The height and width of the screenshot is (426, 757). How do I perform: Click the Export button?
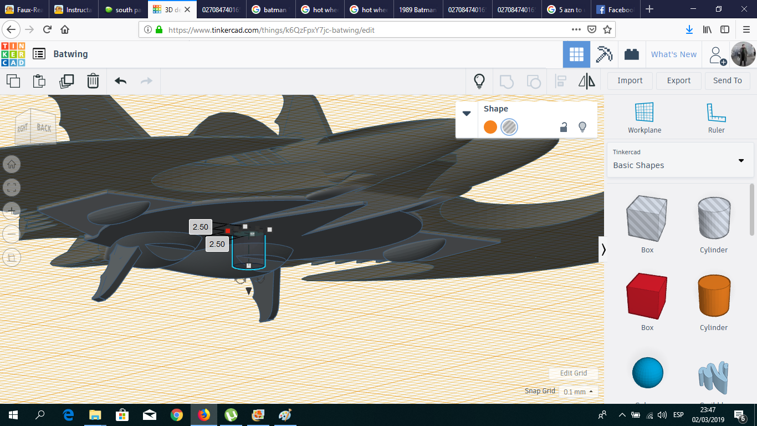click(x=679, y=81)
